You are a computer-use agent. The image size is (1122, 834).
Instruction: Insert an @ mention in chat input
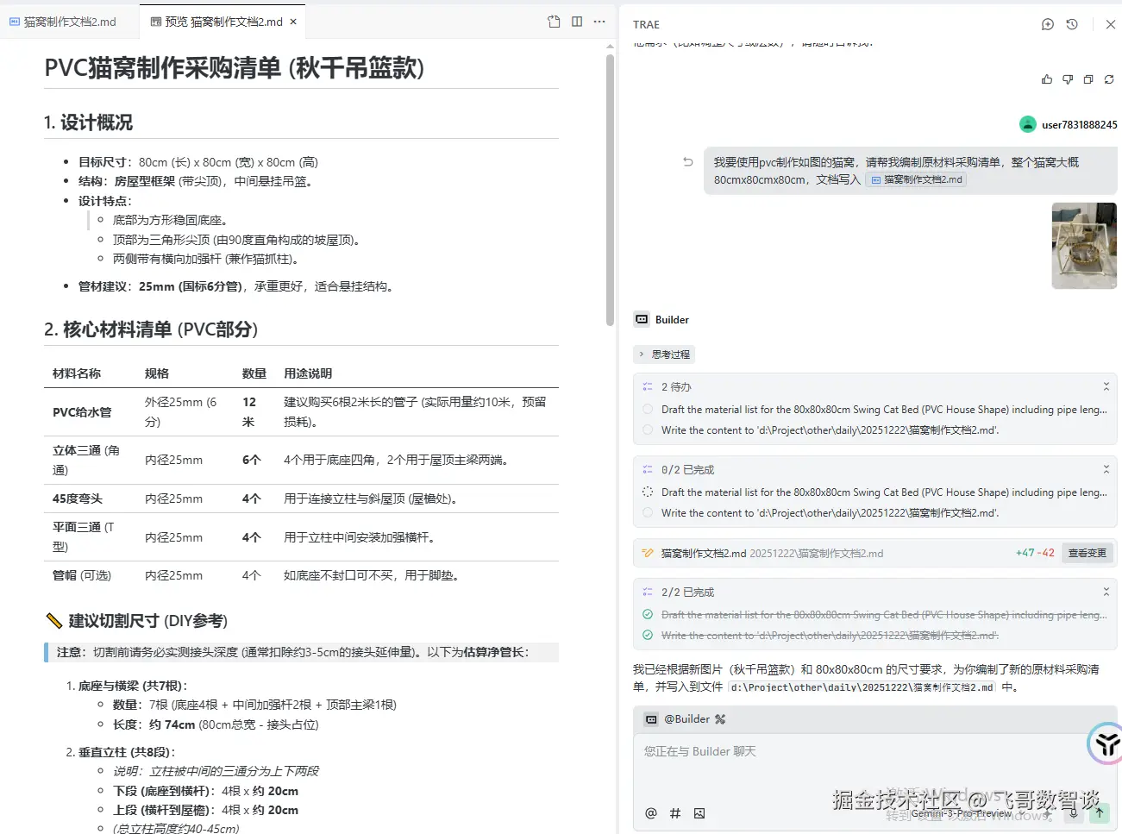pyautogui.click(x=651, y=812)
